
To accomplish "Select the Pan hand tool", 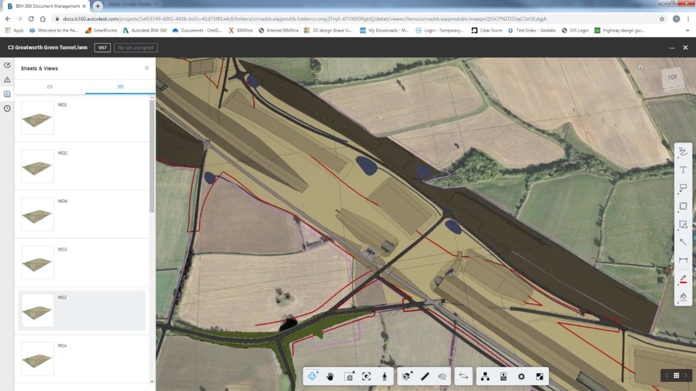I will click(x=330, y=376).
